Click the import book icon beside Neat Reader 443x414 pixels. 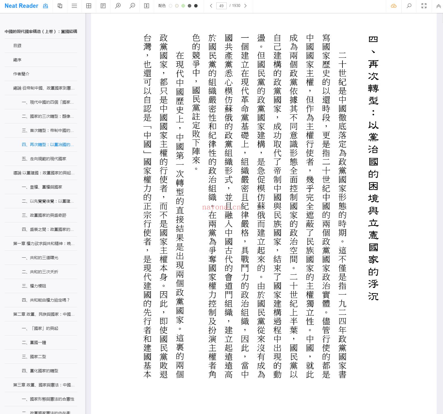[x=46, y=6]
